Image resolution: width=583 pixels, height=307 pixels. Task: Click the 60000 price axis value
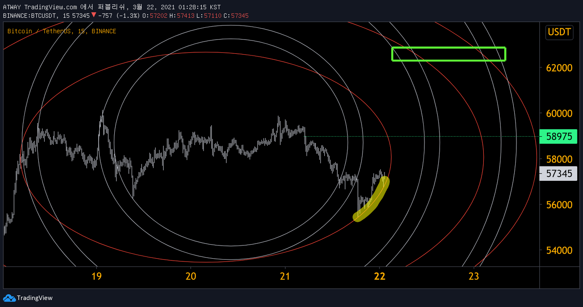tap(559, 113)
